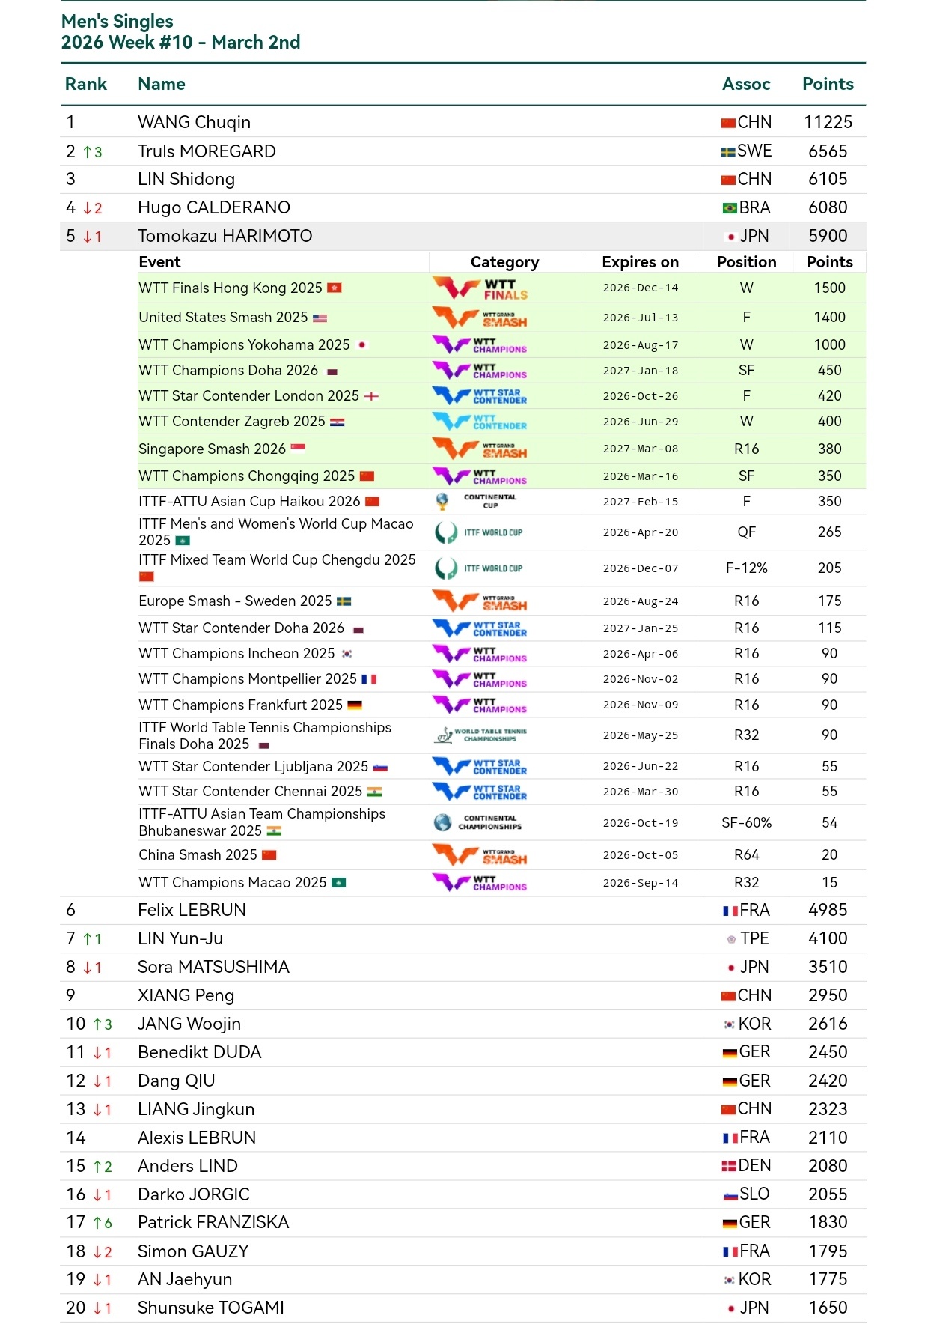
Task: Click the Points column header
Action: pos(828,85)
